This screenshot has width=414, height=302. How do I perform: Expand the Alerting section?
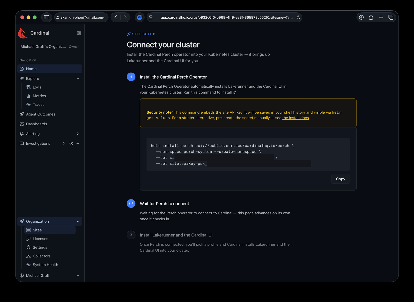pos(78,134)
